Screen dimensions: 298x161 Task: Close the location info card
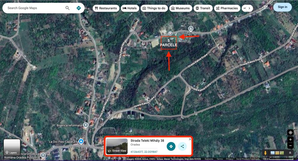[x=190, y=139]
